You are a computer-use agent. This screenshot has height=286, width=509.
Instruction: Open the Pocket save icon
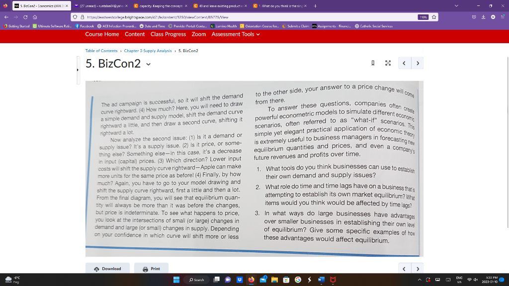pyautogui.click(x=474, y=17)
